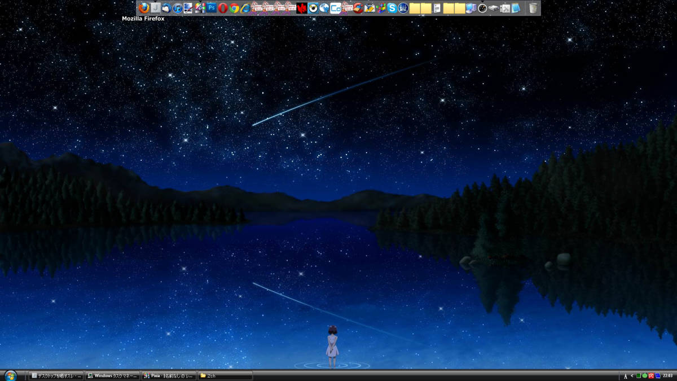Click the red-and-black dock icon
Viewport: 677px width, 381px height.
coord(302,8)
